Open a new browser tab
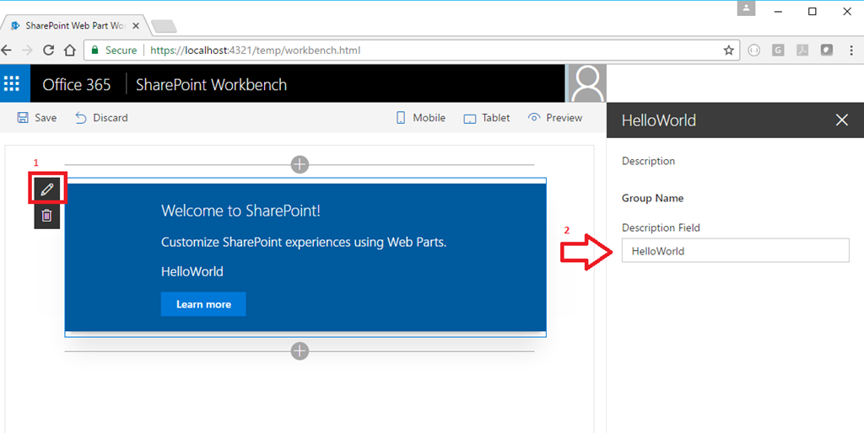This screenshot has width=864, height=433. [x=164, y=26]
